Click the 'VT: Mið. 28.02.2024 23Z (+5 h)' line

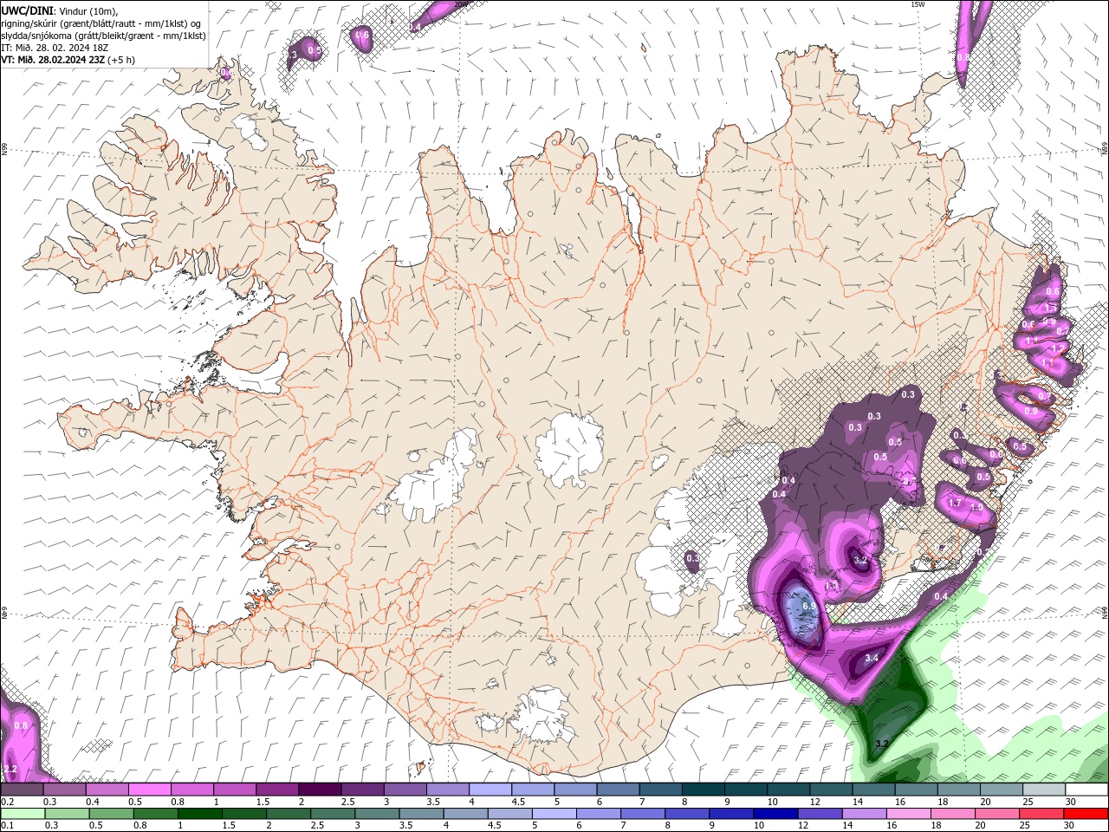tap(68, 60)
